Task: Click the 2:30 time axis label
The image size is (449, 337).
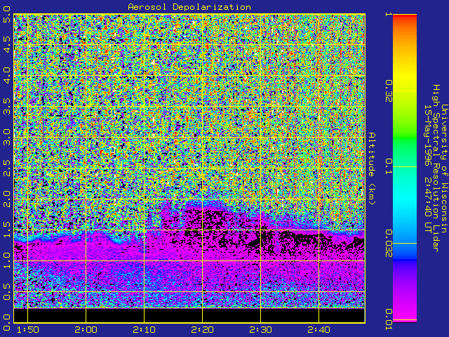Action: coord(260,330)
